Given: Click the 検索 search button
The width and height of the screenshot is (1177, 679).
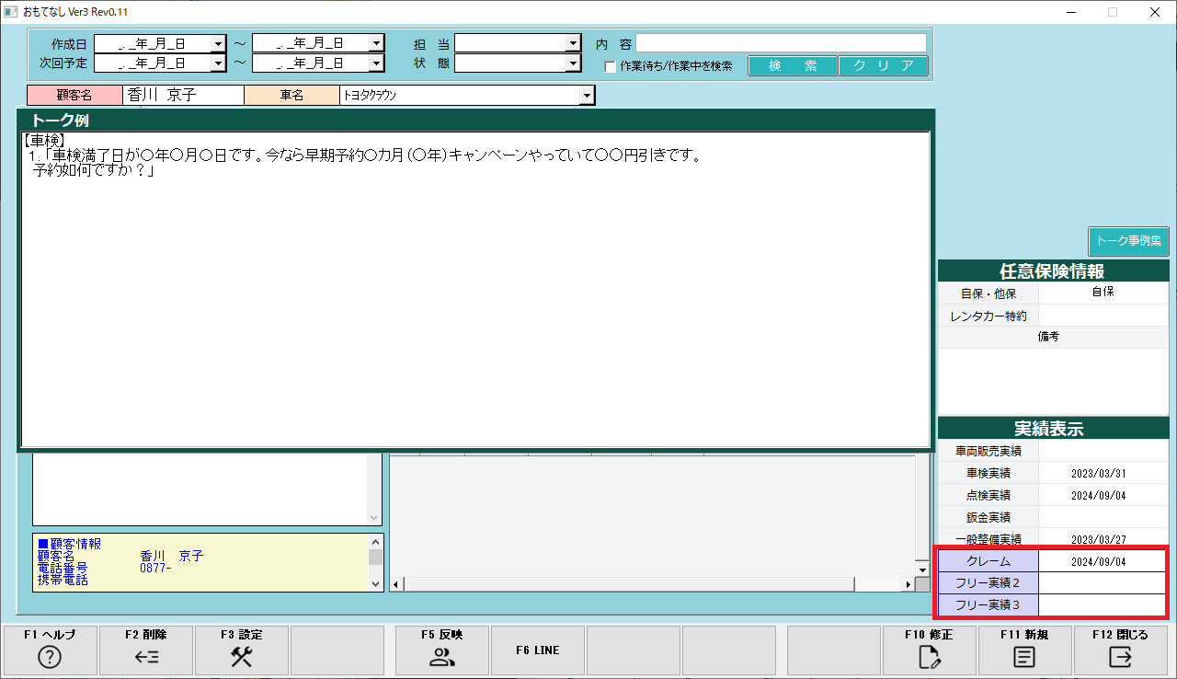Looking at the screenshot, I should coord(793,65).
